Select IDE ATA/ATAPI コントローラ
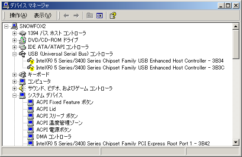 pos(58,47)
